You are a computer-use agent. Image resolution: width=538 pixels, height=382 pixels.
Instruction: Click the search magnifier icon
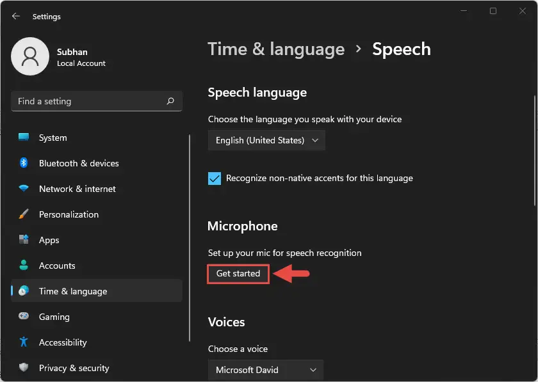[170, 101]
